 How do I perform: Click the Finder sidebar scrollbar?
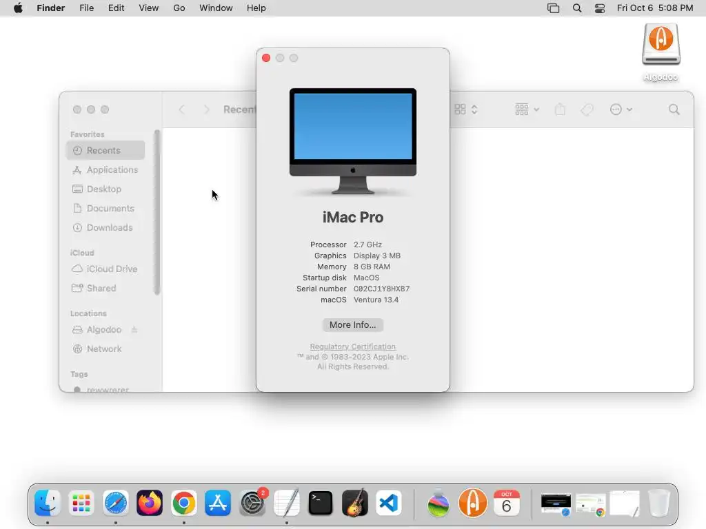157,212
